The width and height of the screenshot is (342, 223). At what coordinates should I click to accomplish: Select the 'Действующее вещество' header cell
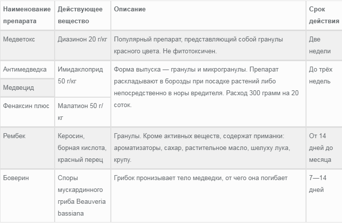point(80,15)
